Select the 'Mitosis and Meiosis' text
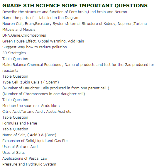This screenshot has height=167, width=164. pos(19,30)
